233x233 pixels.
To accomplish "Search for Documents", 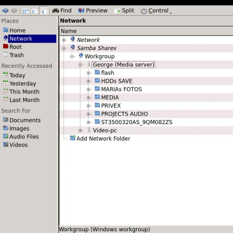I will (25, 120).
